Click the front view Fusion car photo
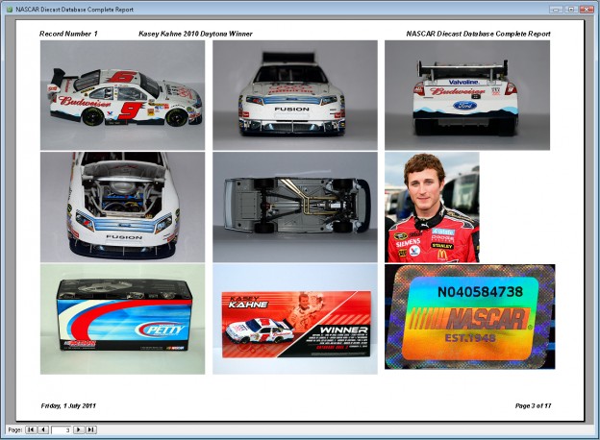Screen dimensions: 600x440 click(x=295, y=95)
